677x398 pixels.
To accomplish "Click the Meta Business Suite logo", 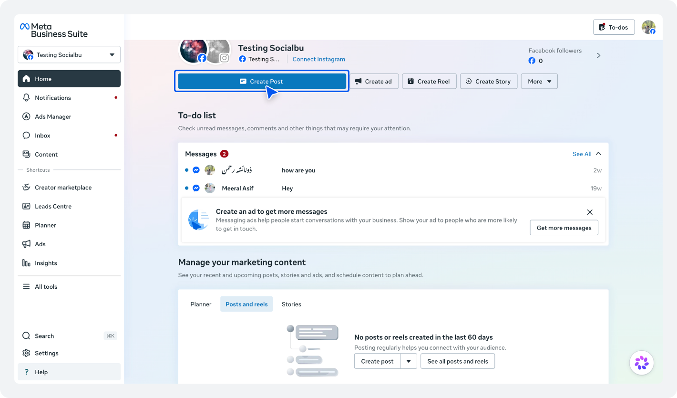I will coord(54,30).
